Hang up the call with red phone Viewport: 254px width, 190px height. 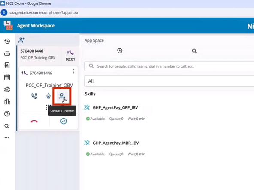pos(34,122)
